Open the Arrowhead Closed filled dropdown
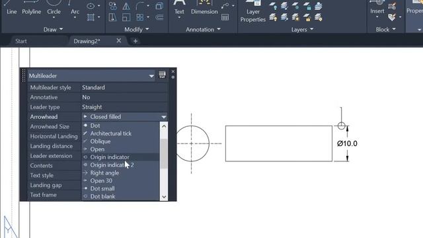Screen dimensions: 423x238 (164, 117)
